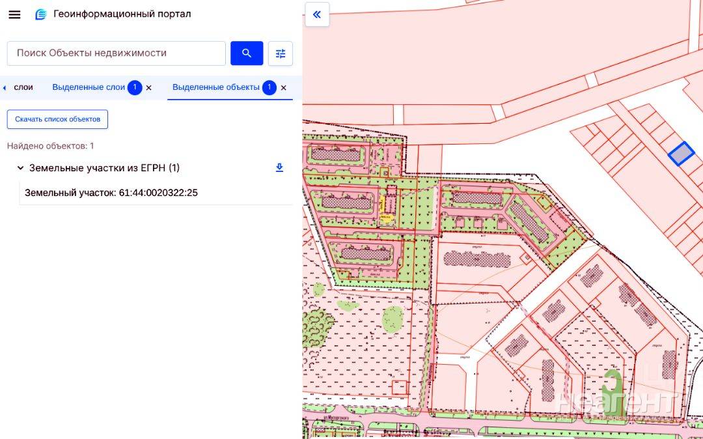Viewport: 703px width, 439px height.
Task: Click the Выделенные слои count badge
Action: tap(135, 87)
